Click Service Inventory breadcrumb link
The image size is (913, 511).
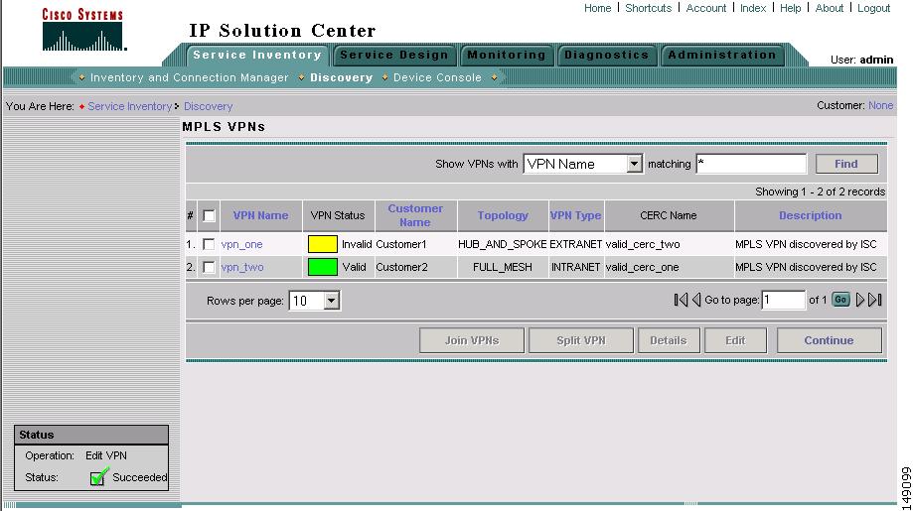tap(130, 106)
